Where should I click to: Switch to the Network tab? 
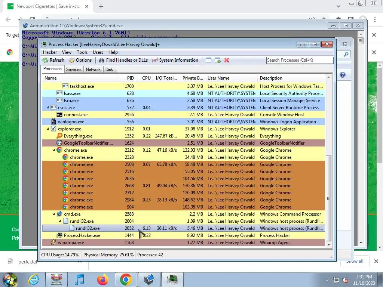(x=93, y=69)
